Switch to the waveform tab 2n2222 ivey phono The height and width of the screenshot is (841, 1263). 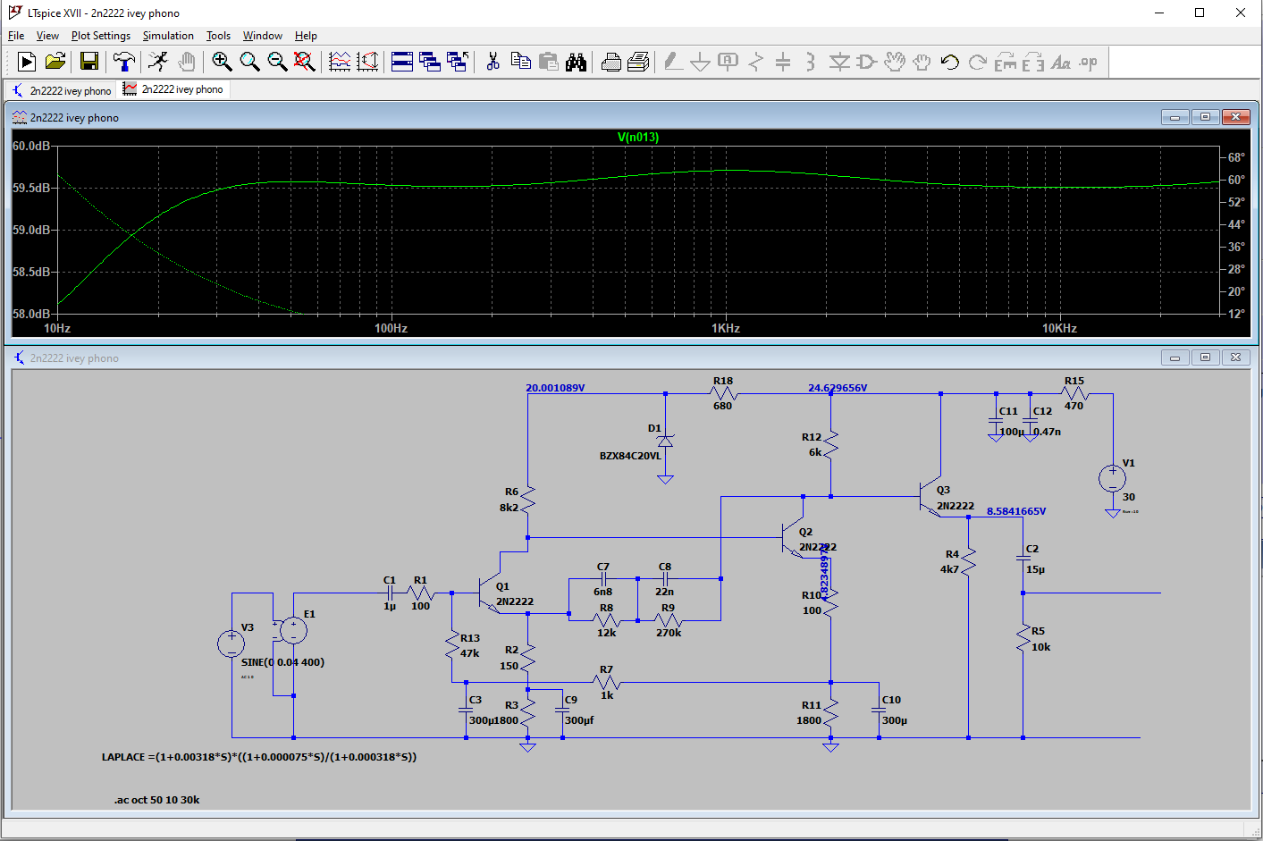click(173, 89)
